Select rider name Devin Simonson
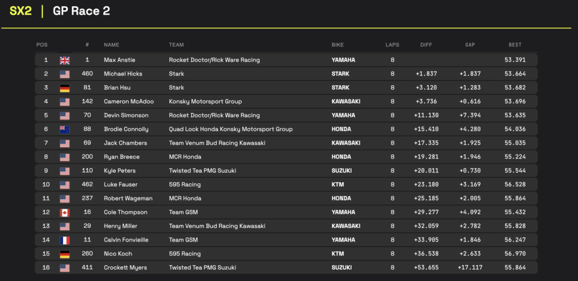The height and width of the screenshot is (281, 578). (x=126, y=115)
